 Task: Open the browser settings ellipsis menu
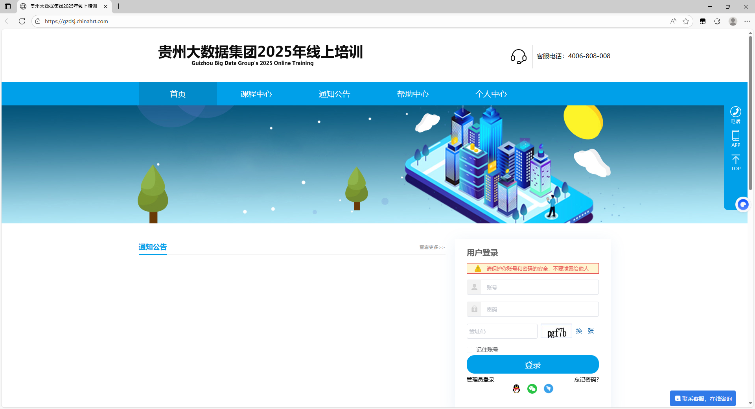747,21
